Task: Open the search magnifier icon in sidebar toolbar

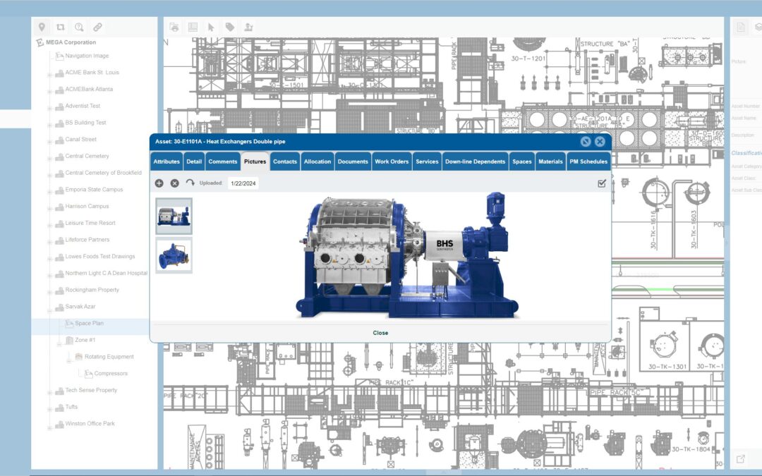Action: [79, 28]
